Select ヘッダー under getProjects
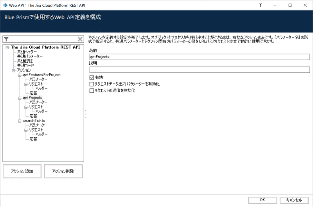 (41, 112)
